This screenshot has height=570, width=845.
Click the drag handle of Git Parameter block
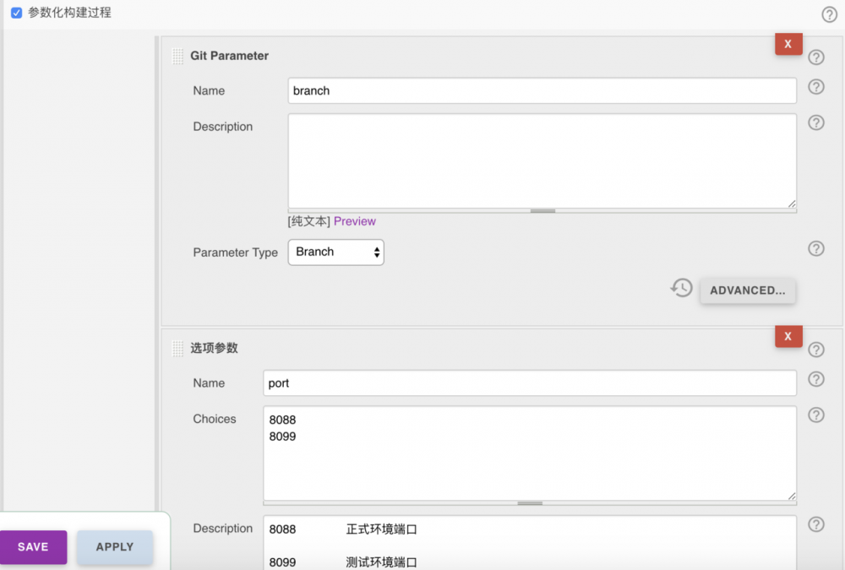coord(177,56)
